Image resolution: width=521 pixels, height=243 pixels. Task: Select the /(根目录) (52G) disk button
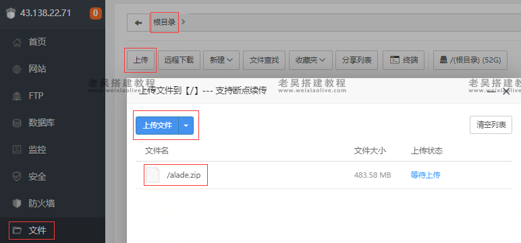tap(470, 60)
